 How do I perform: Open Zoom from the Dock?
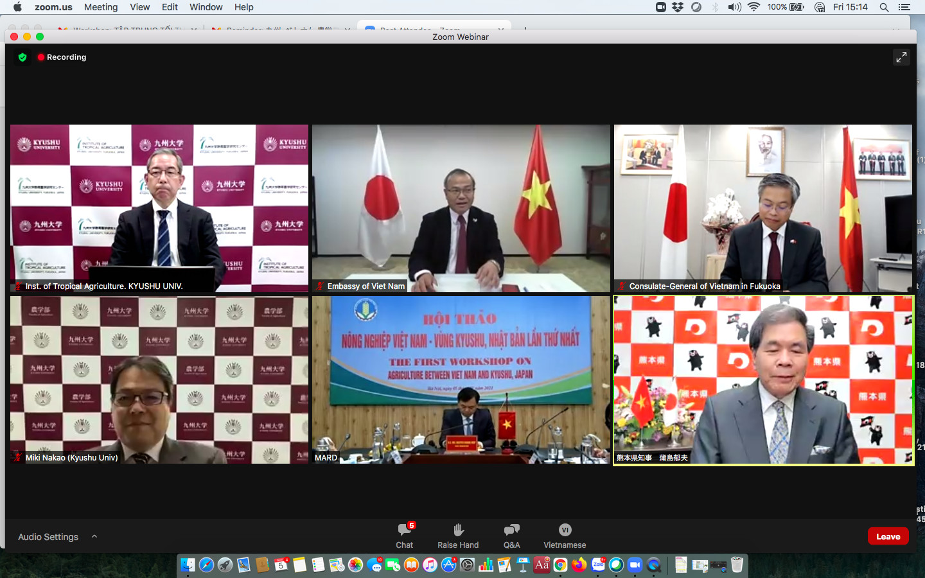[x=635, y=565]
